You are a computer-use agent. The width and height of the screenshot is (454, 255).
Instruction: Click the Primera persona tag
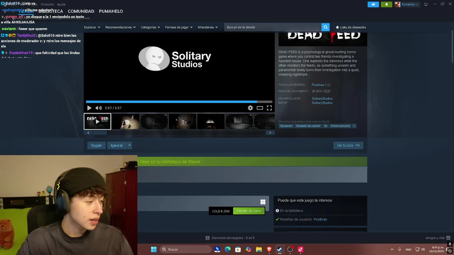(x=340, y=126)
